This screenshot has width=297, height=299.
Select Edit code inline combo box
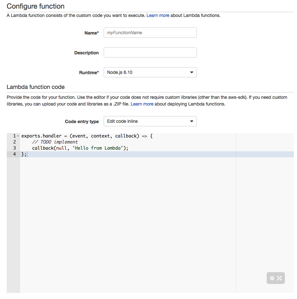[x=150, y=121]
